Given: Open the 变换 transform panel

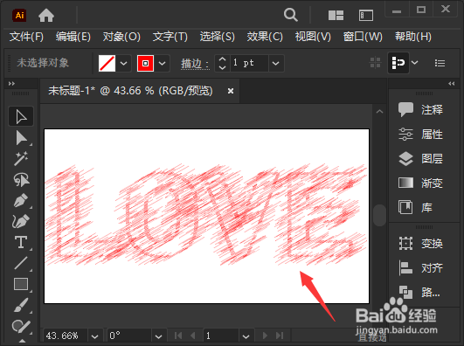Looking at the screenshot, I should [x=421, y=244].
